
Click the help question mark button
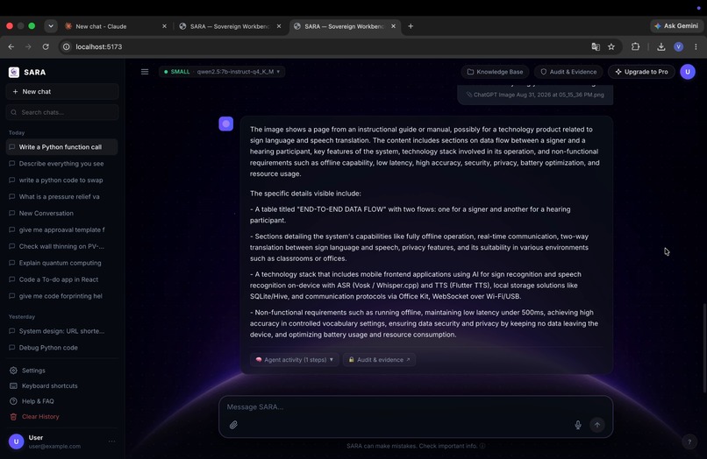(x=689, y=441)
